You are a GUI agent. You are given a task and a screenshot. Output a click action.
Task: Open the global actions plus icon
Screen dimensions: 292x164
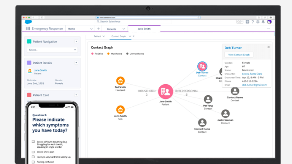(247, 22)
